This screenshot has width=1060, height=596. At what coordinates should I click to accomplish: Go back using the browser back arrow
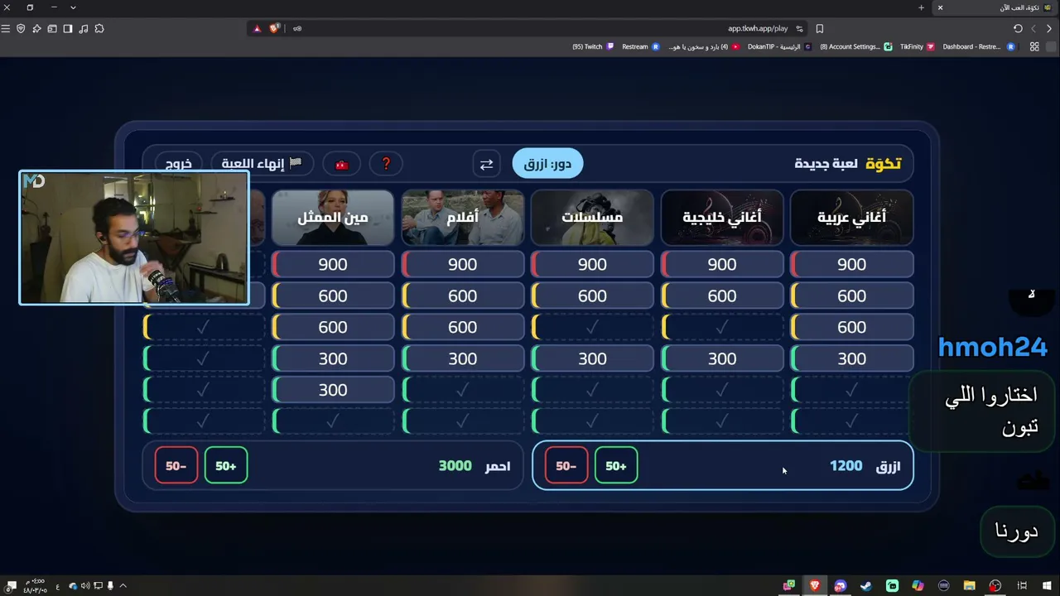[x=1048, y=29]
